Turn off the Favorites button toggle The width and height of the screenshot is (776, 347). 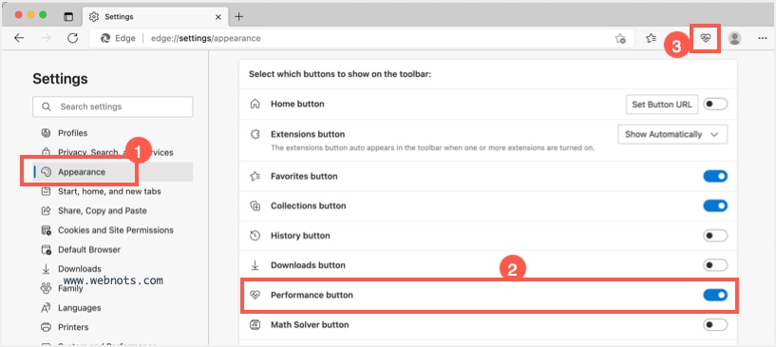pyautogui.click(x=715, y=176)
